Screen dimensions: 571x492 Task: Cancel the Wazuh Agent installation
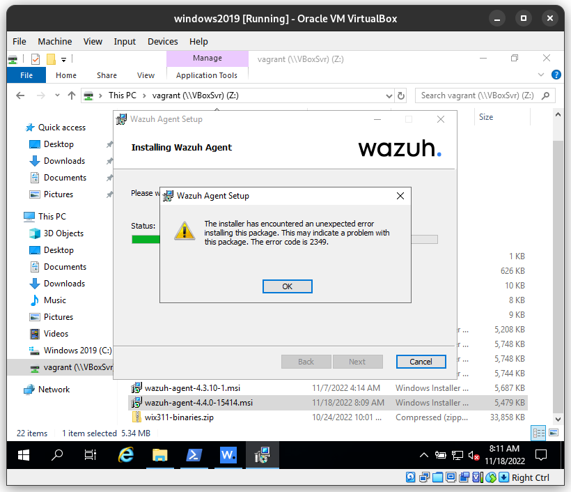[421, 362]
